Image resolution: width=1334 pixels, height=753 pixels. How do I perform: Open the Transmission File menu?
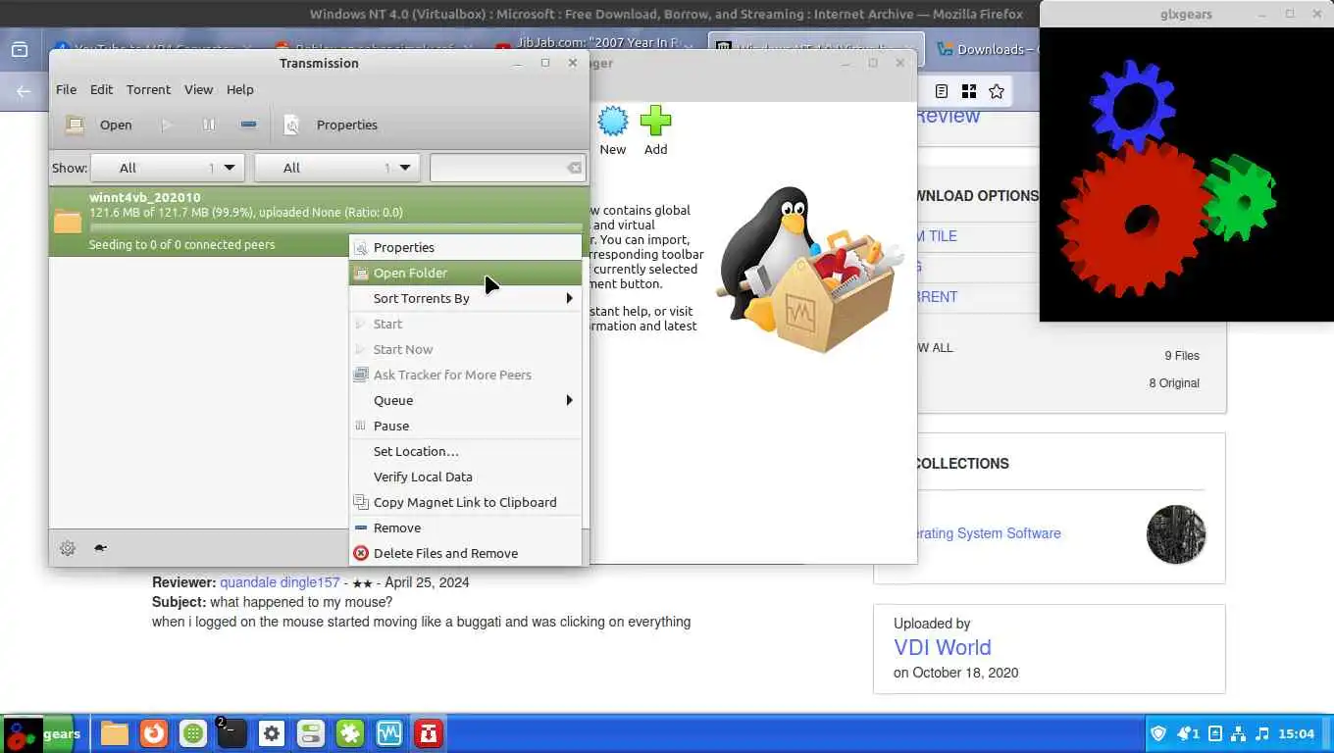click(x=66, y=89)
